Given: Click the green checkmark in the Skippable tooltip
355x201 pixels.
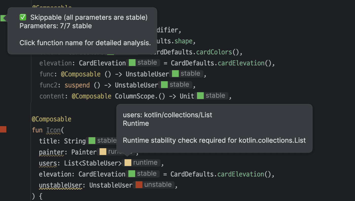Looking at the screenshot, I should [23, 17].
